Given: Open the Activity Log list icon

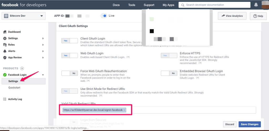Looking at the screenshot, I should [5, 99].
